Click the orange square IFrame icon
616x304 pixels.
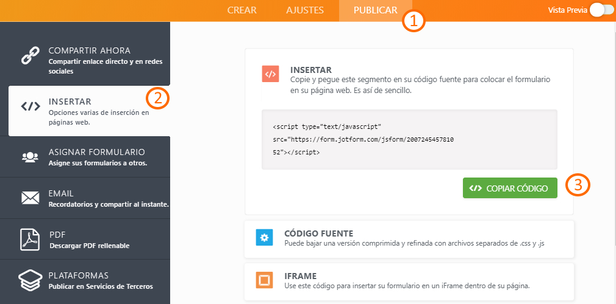(x=264, y=280)
